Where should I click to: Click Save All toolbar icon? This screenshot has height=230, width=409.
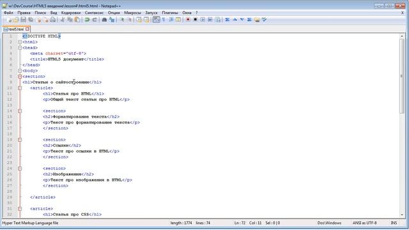pyautogui.click(x=31, y=20)
